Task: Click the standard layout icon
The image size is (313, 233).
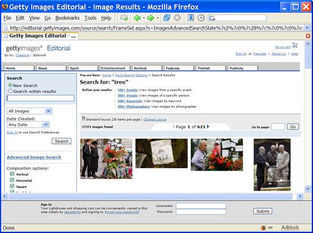Action: [83, 118]
